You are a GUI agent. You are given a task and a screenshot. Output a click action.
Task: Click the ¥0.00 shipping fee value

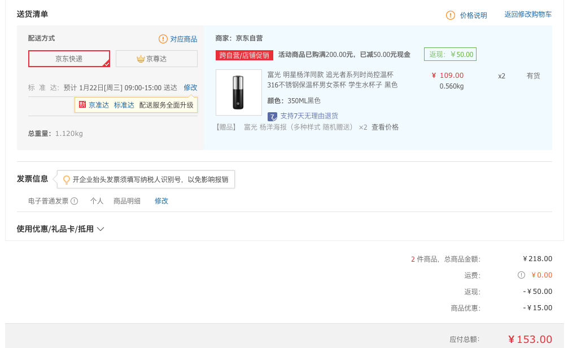[541, 275]
